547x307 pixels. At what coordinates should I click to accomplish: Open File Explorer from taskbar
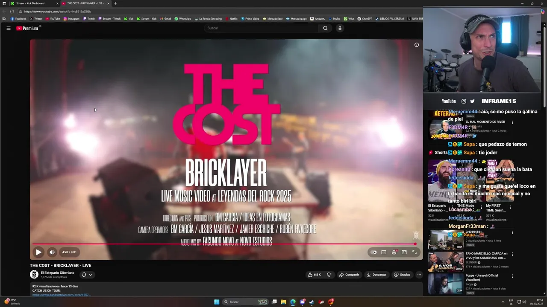(283, 302)
